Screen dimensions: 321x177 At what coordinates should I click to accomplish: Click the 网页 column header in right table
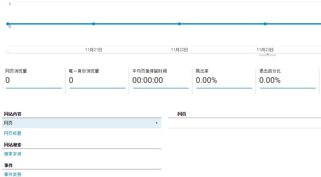tap(182, 114)
